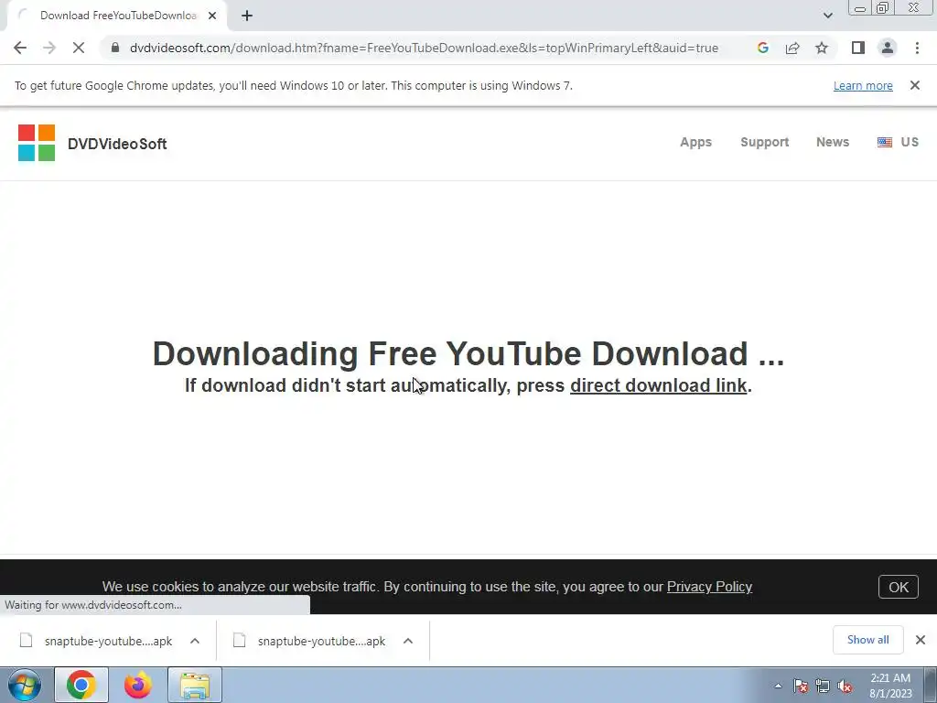Image resolution: width=937 pixels, height=703 pixels.
Task: Click Chrome icon in taskbar
Action: (x=81, y=685)
